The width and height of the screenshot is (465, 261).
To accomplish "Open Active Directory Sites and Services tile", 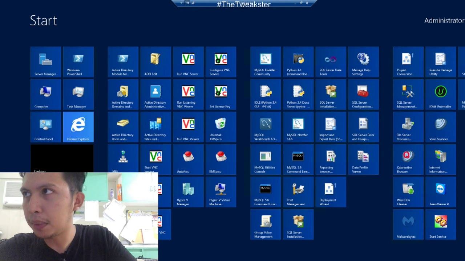I will click(155, 127).
